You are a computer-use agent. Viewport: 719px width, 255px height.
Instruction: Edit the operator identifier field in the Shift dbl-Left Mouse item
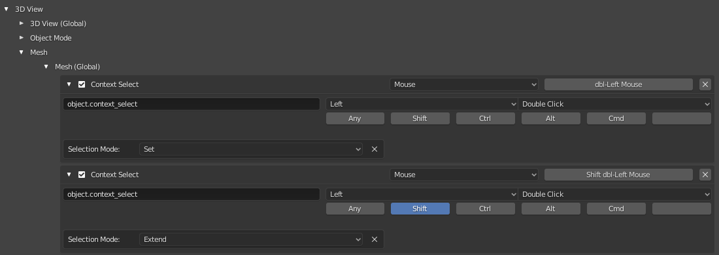point(192,194)
